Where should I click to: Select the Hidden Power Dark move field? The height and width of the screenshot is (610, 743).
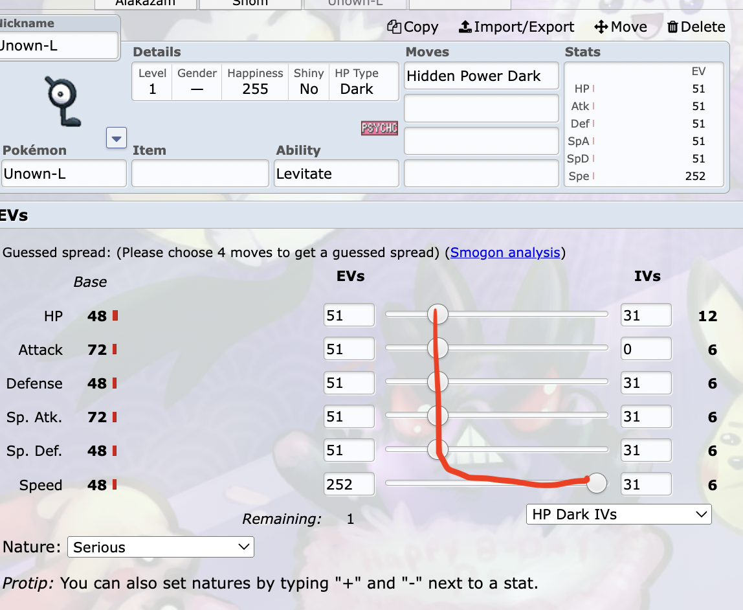coord(482,76)
